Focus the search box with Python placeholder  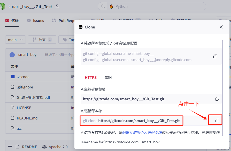(x=152, y=6)
